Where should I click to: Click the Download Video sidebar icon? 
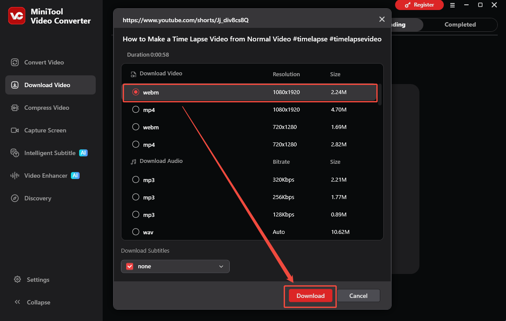tap(15, 85)
